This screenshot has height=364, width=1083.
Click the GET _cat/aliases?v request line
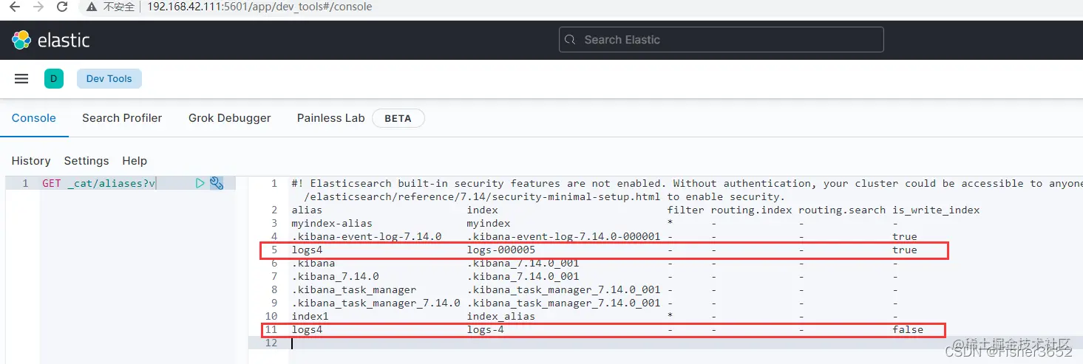tap(98, 183)
